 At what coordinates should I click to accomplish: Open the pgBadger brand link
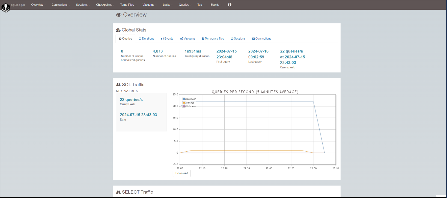[x=18, y=5]
